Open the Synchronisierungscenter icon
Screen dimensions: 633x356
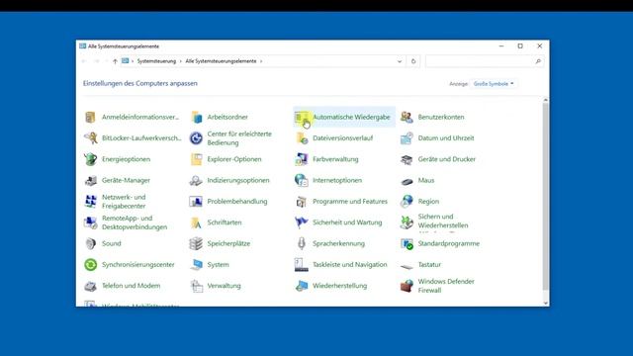click(x=90, y=264)
